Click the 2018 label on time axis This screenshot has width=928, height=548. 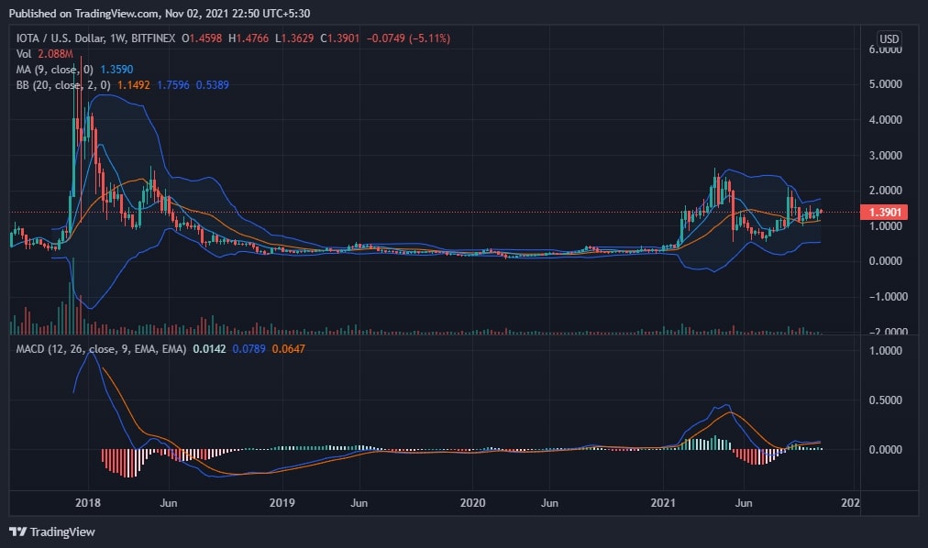pos(89,503)
